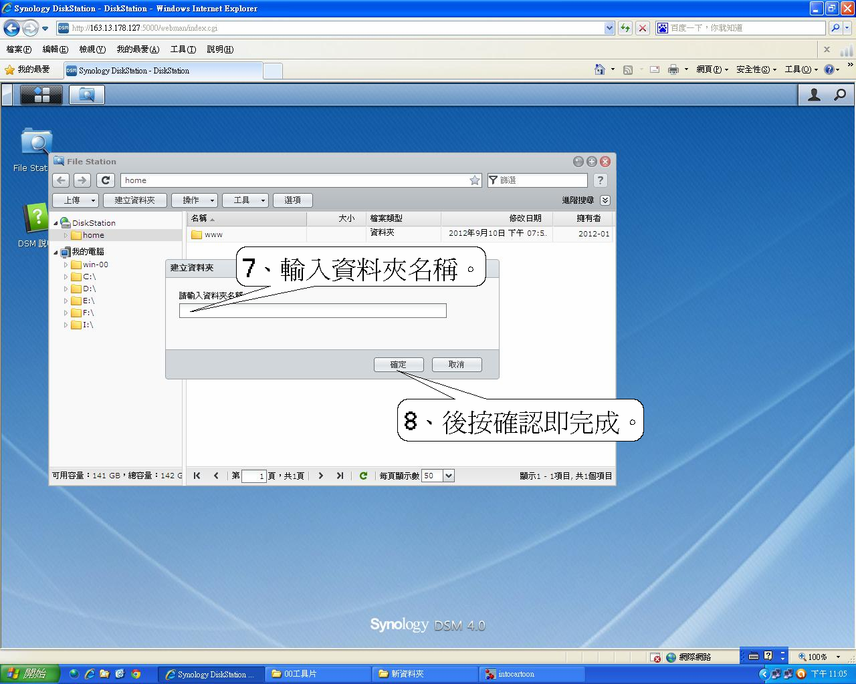The width and height of the screenshot is (856, 684).
Task: Open IE help icon in command bar
Action: tap(829, 69)
